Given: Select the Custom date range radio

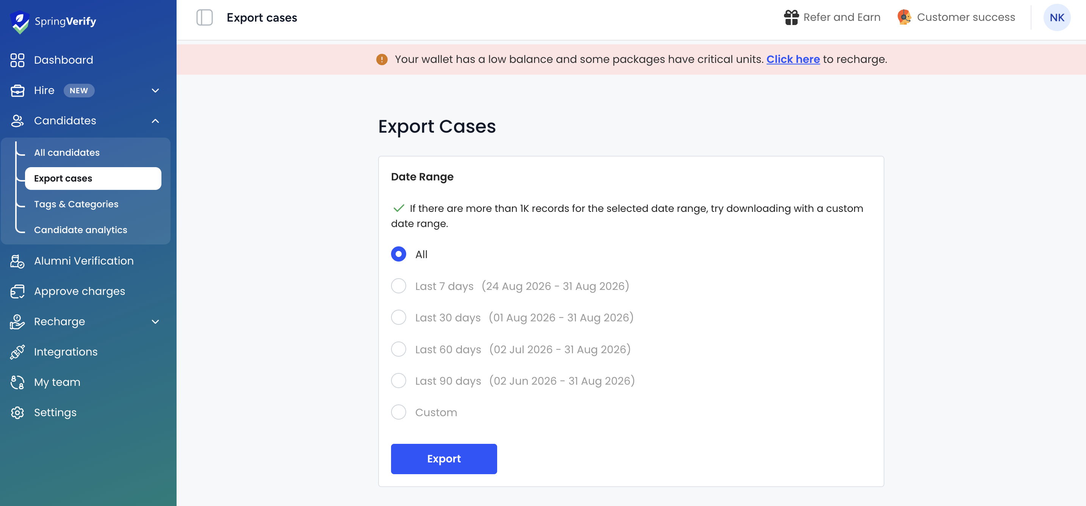Looking at the screenshot, I should click(x=398, y=412).
